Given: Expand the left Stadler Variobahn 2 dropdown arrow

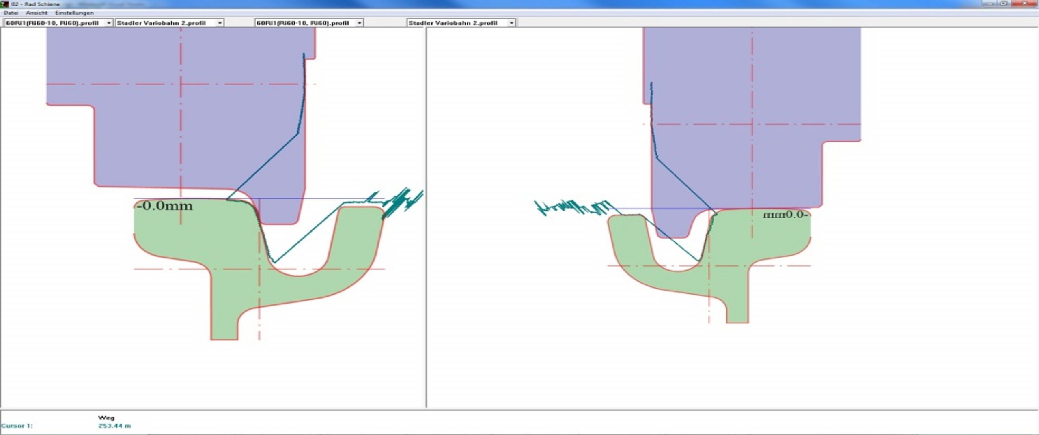Looking at the screenshot, I should (220, 23).
